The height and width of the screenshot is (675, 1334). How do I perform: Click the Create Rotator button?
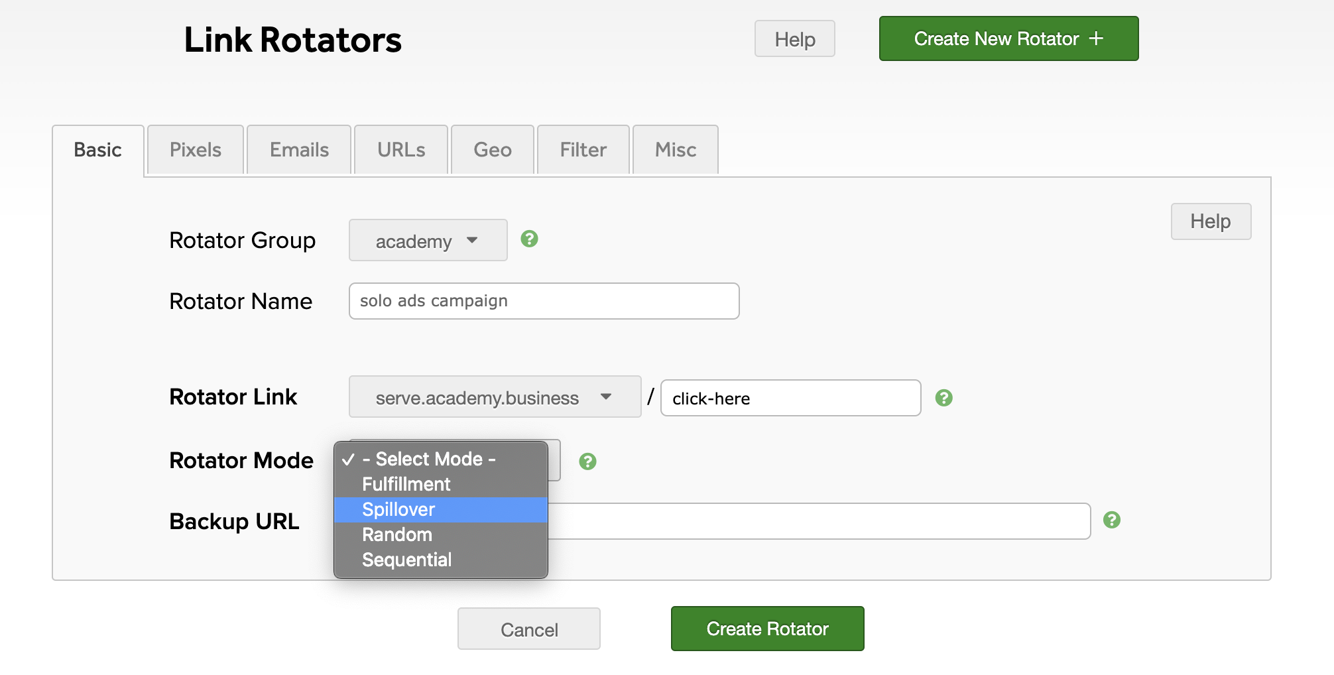(767, 629)
